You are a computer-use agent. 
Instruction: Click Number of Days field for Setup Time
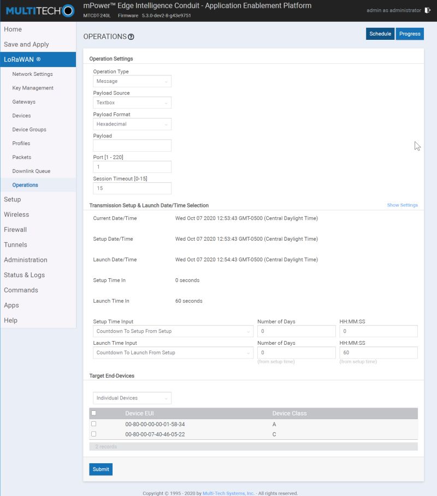point(297,331)
